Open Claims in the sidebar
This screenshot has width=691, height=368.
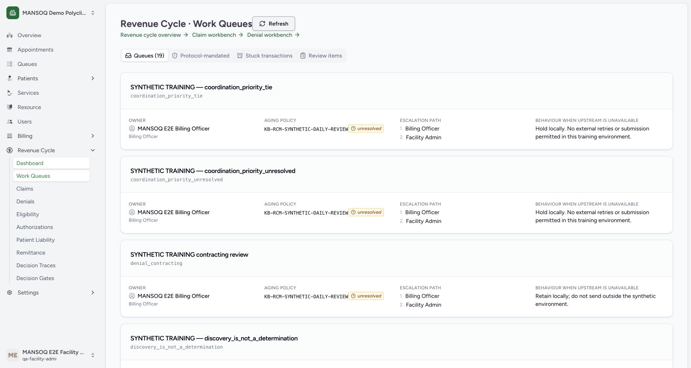coord(51,189)
